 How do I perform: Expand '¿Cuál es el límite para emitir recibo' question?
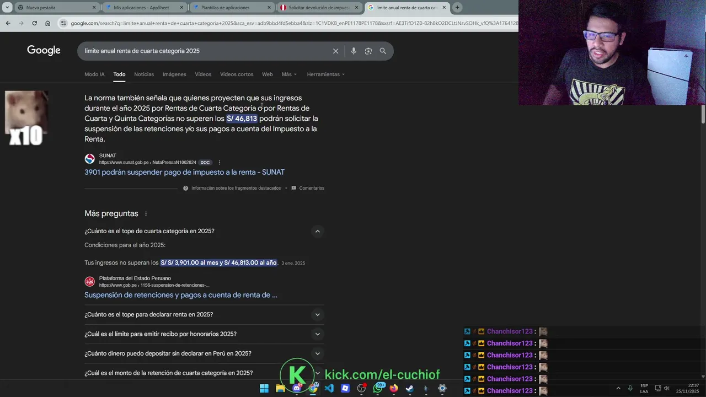click(317, 334)
